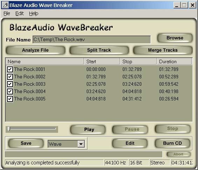
Task: Click the playback position slider thumb
Action: pos(9,129)
